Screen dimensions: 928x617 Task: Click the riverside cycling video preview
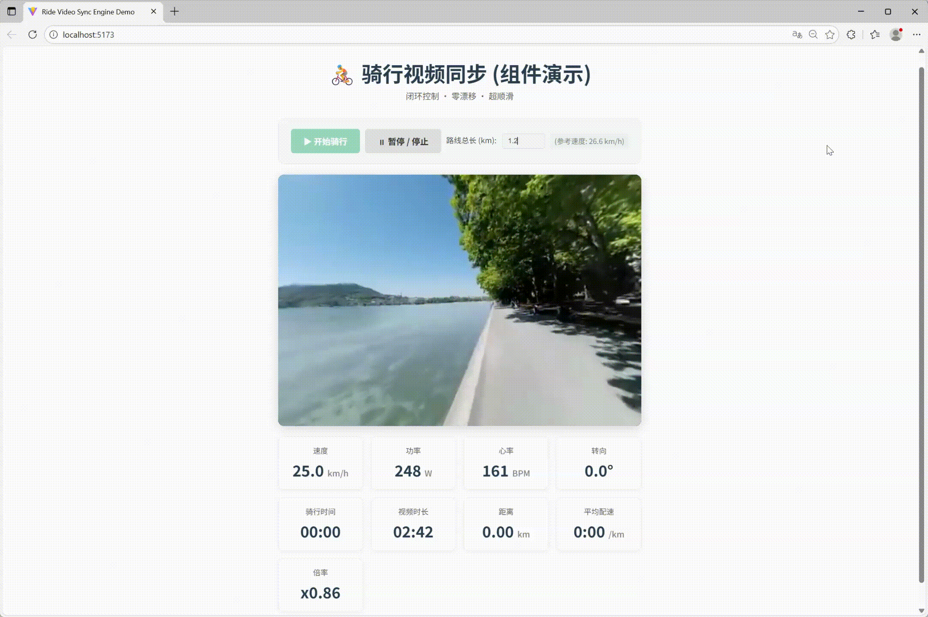[459, 300]
